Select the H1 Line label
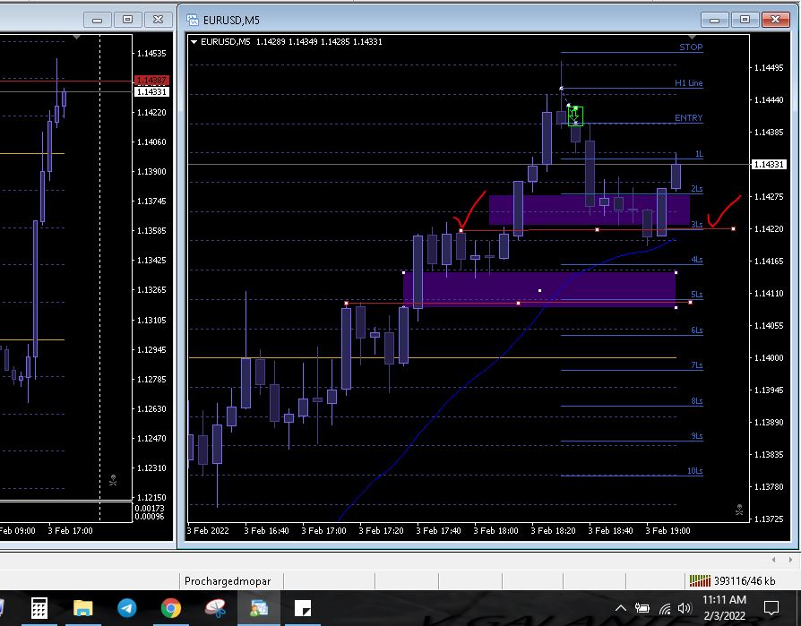Screen dimensions: 801x626 (x=689, y=82)
